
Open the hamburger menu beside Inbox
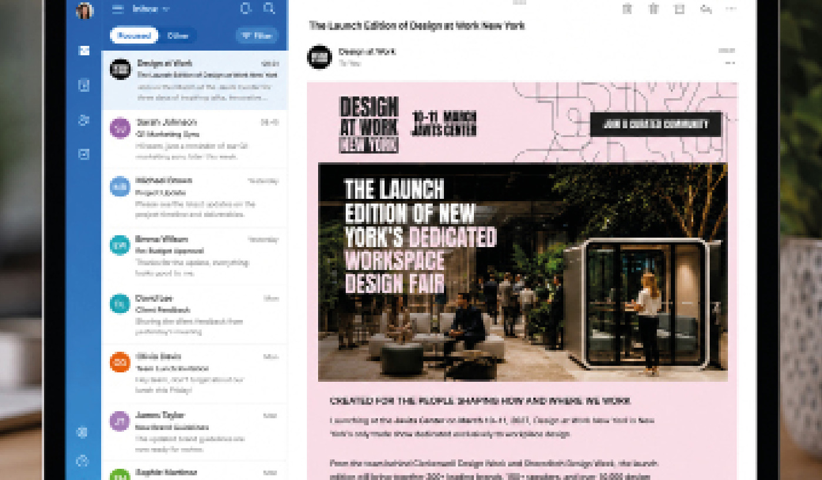[x=118, y=9]
